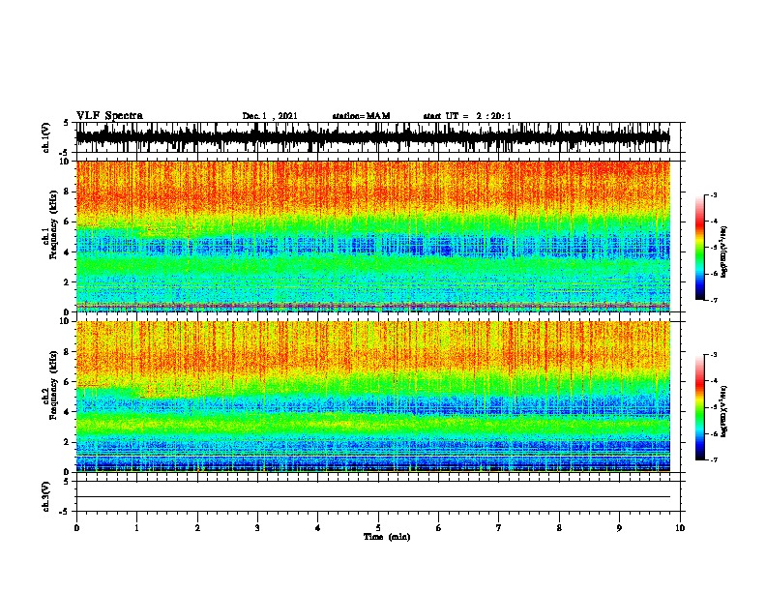The image size is (766, 592).
Task: Click the flat ch.3 voltage trace panel
Action: pos(378,496)
